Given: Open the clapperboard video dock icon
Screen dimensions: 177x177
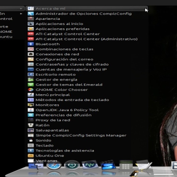Looking at the screenshot, I should (108, 165).
